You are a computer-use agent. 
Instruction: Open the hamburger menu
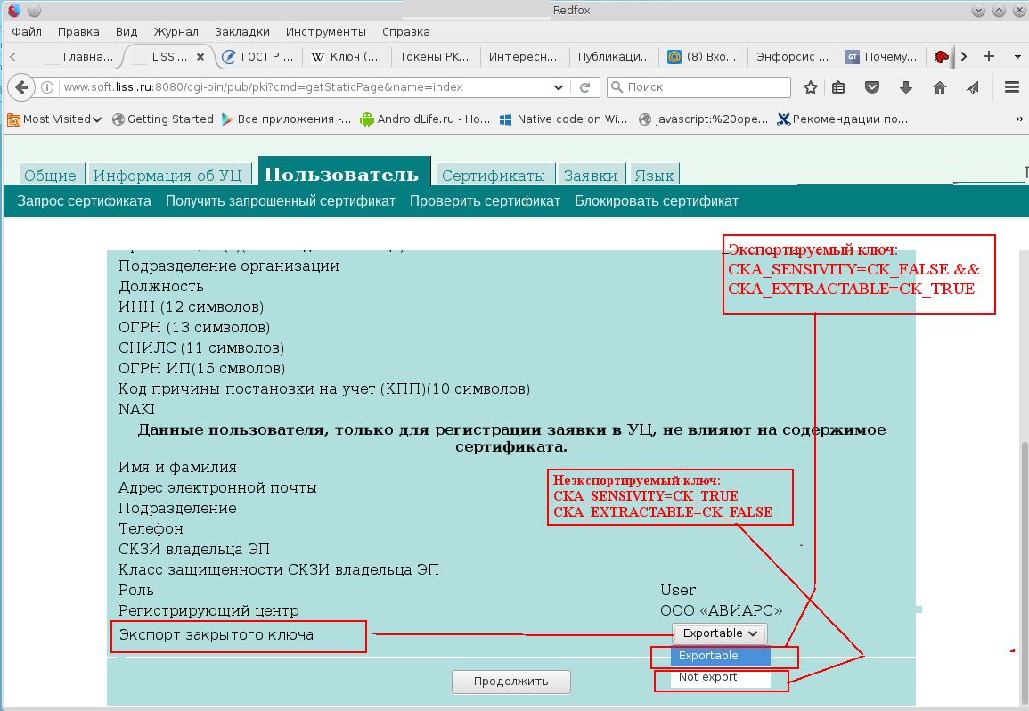(1012, 86)
